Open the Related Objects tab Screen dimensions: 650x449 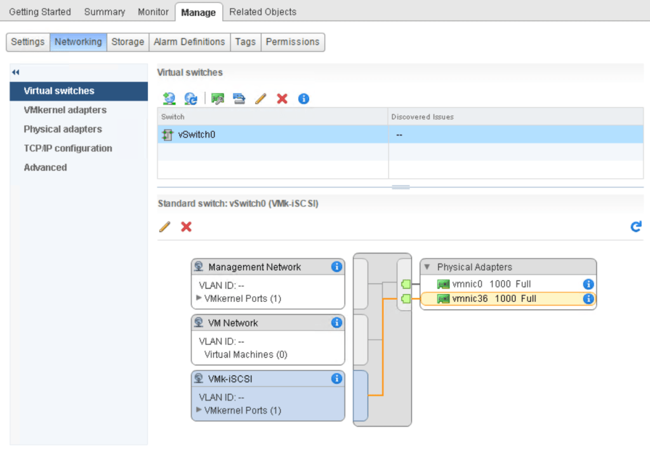point(263,12)
